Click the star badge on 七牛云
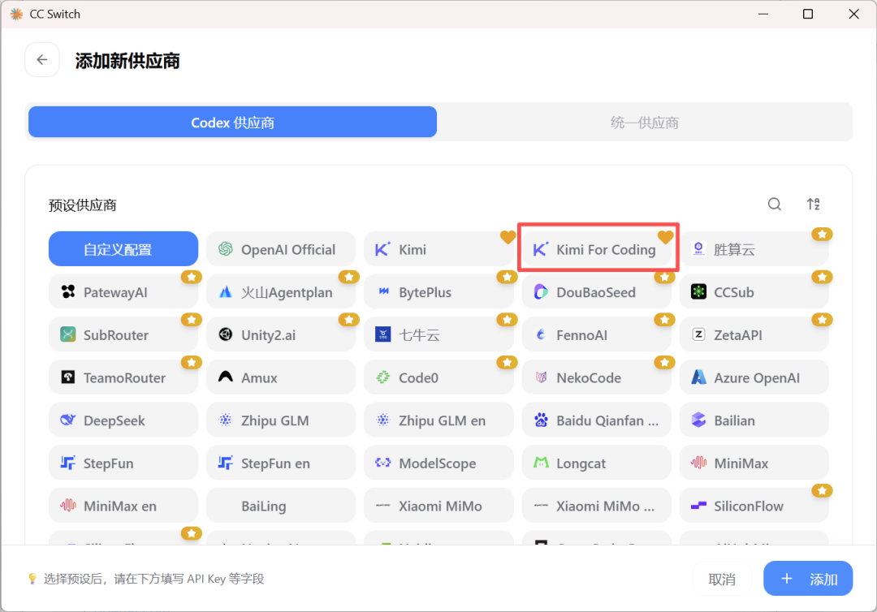 (x=507, y=320)
